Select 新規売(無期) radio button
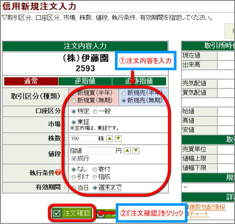The width and height of the screenshot is (235, 224). tap(123, 101)
